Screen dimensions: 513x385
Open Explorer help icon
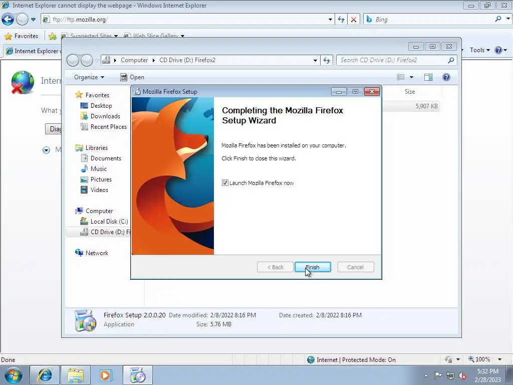[446, 77]
